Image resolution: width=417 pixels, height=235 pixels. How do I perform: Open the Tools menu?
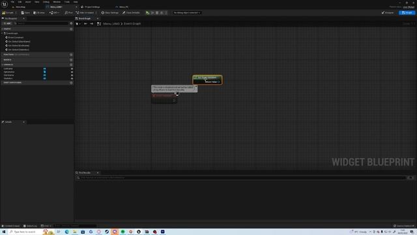click(x=66, y=2)
